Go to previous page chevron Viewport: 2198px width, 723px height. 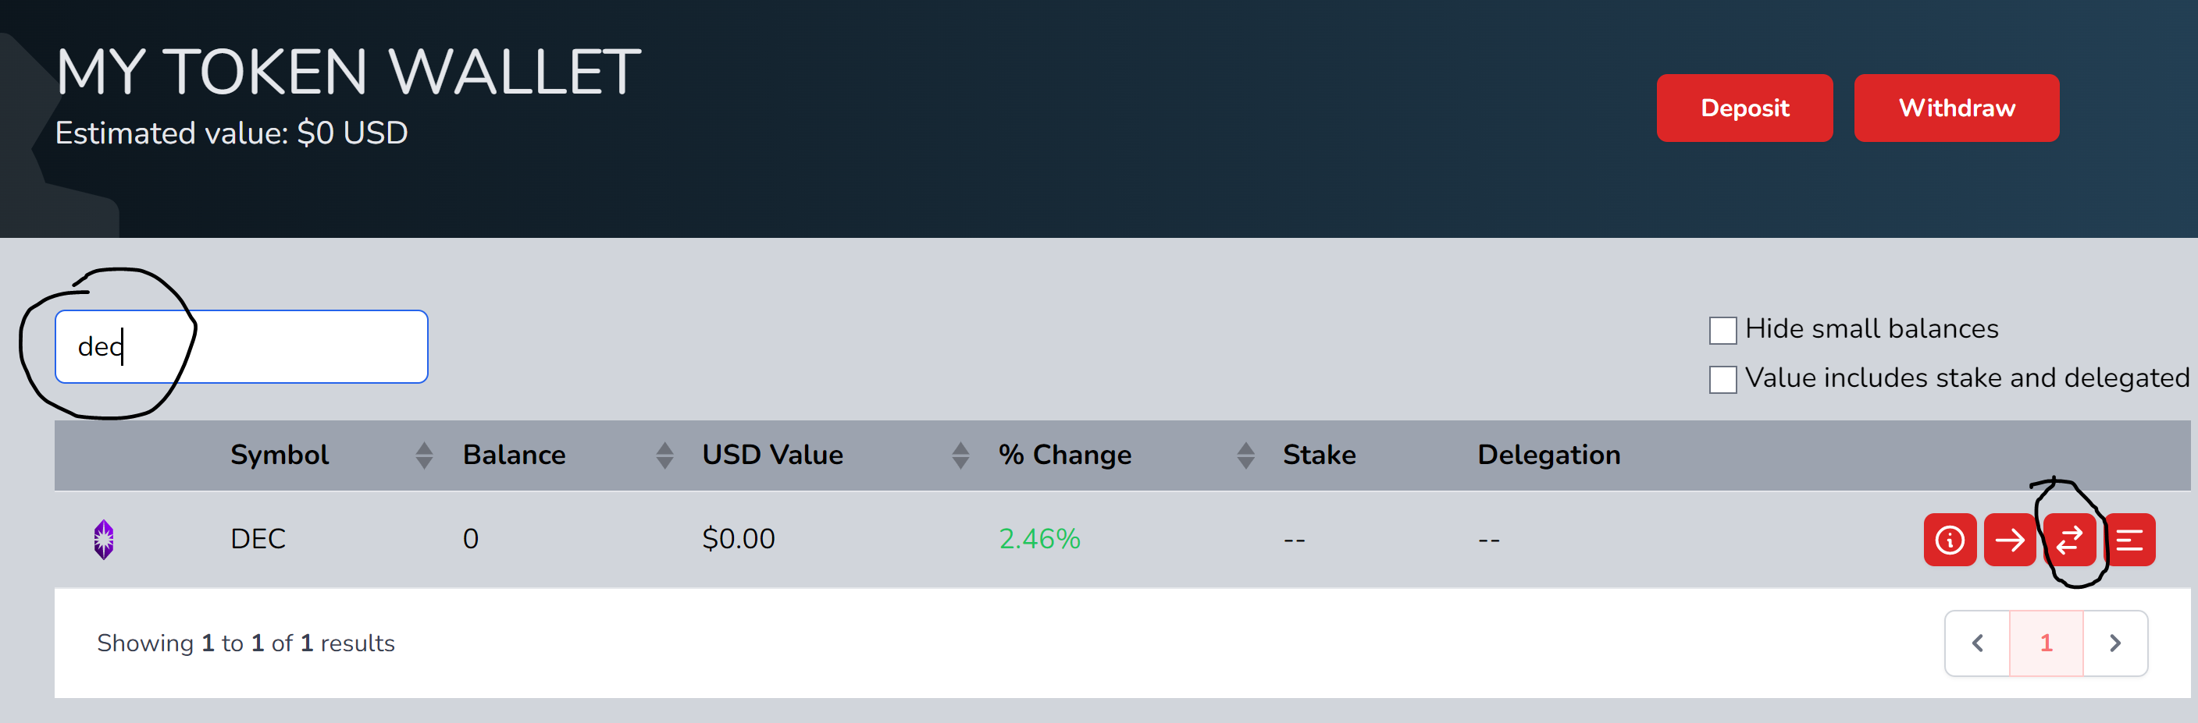1978,643
